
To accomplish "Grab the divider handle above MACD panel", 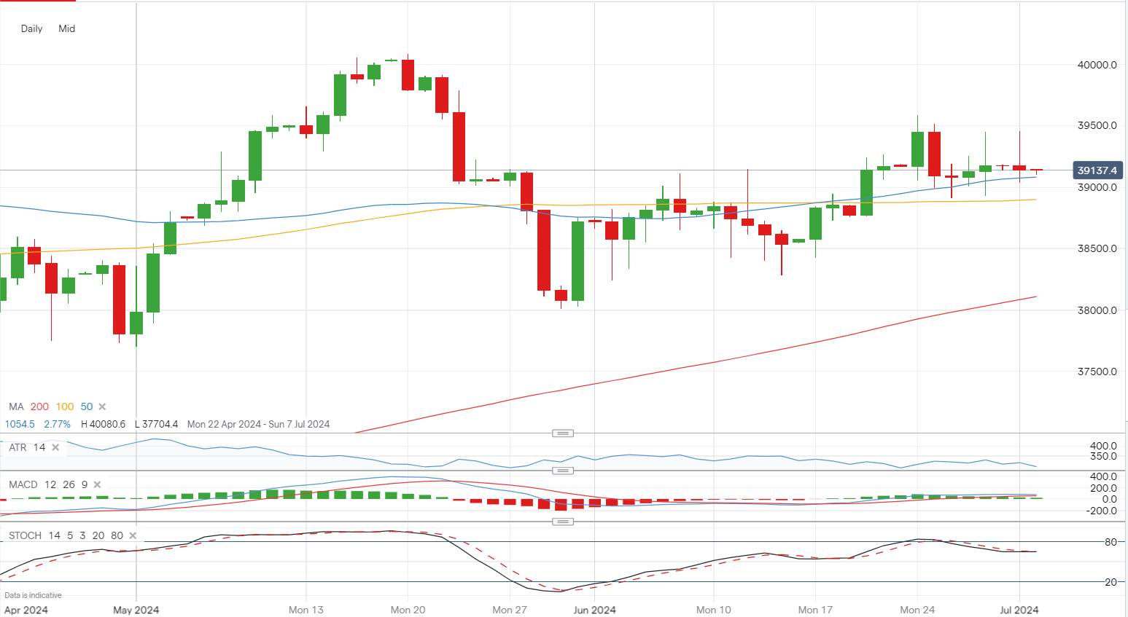I will (562, 471).
